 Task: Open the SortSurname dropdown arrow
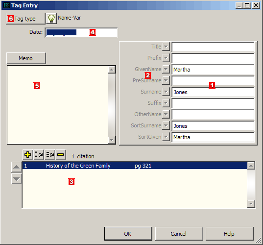(166, 125)
